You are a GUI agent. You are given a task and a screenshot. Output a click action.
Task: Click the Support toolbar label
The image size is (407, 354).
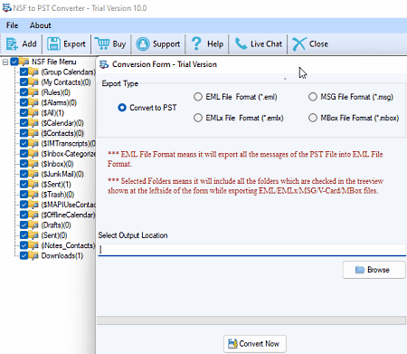pyautogui.click(x=166, y=44)
